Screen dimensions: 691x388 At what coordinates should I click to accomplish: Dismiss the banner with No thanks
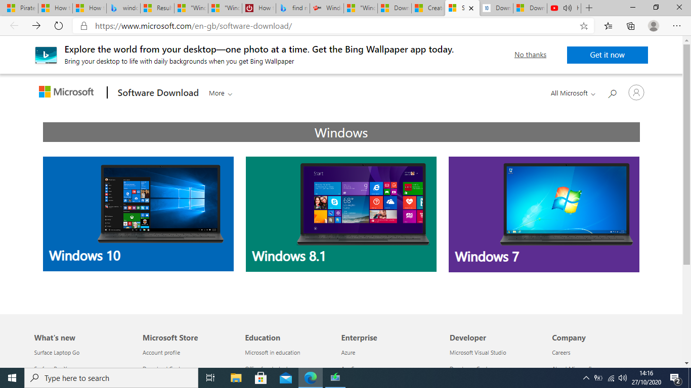[530, 55]
